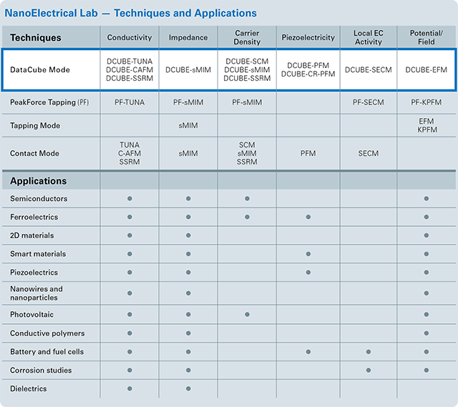Click the Battery and fuel cells Local EC Activity dot
The image size is (458, 407).
click(369, 352)
